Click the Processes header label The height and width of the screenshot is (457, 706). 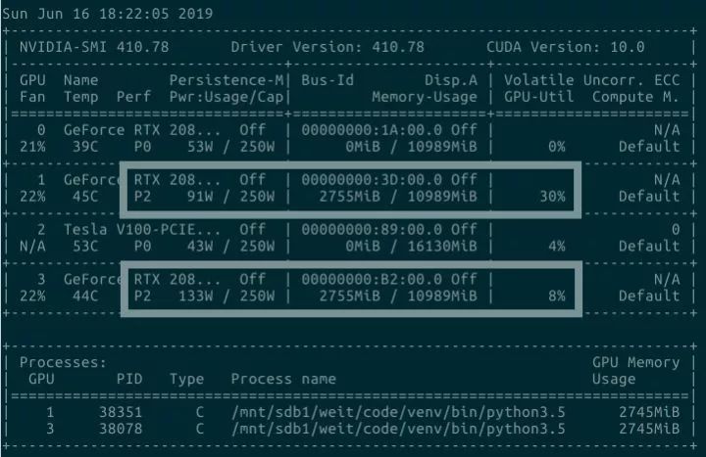[x=65, y=362]
